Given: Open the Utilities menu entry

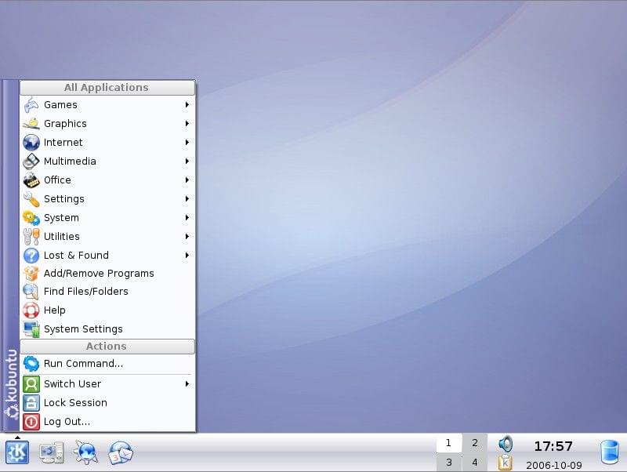Looking at the screenshot, I should [x=107, y=237].
